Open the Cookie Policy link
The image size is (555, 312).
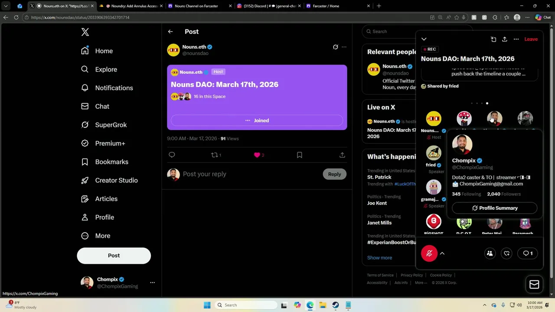pos(441,275)
